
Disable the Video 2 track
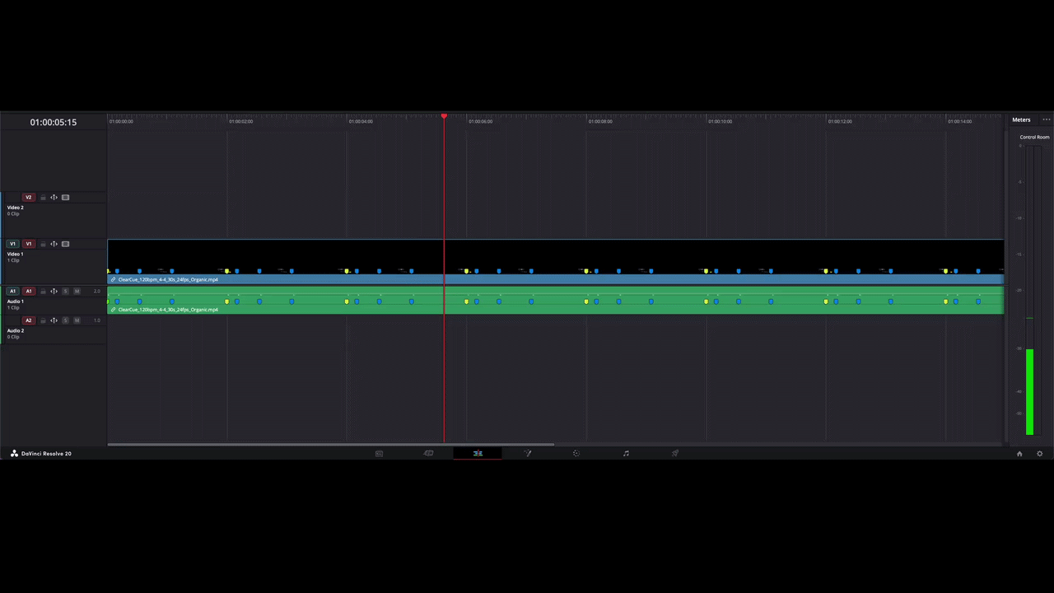tap(65, 198)
